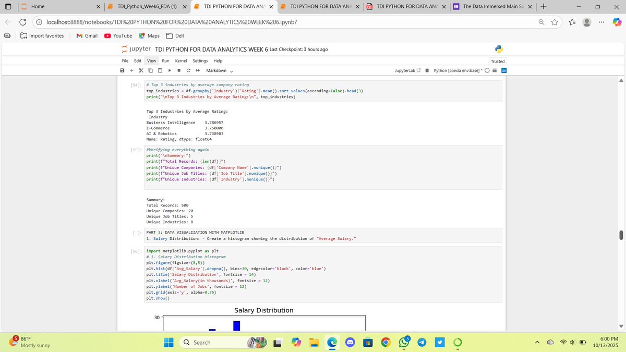The image size is (626, 352).
Task: Click the vertical tabs icon at top left
Action: (7, 6)
